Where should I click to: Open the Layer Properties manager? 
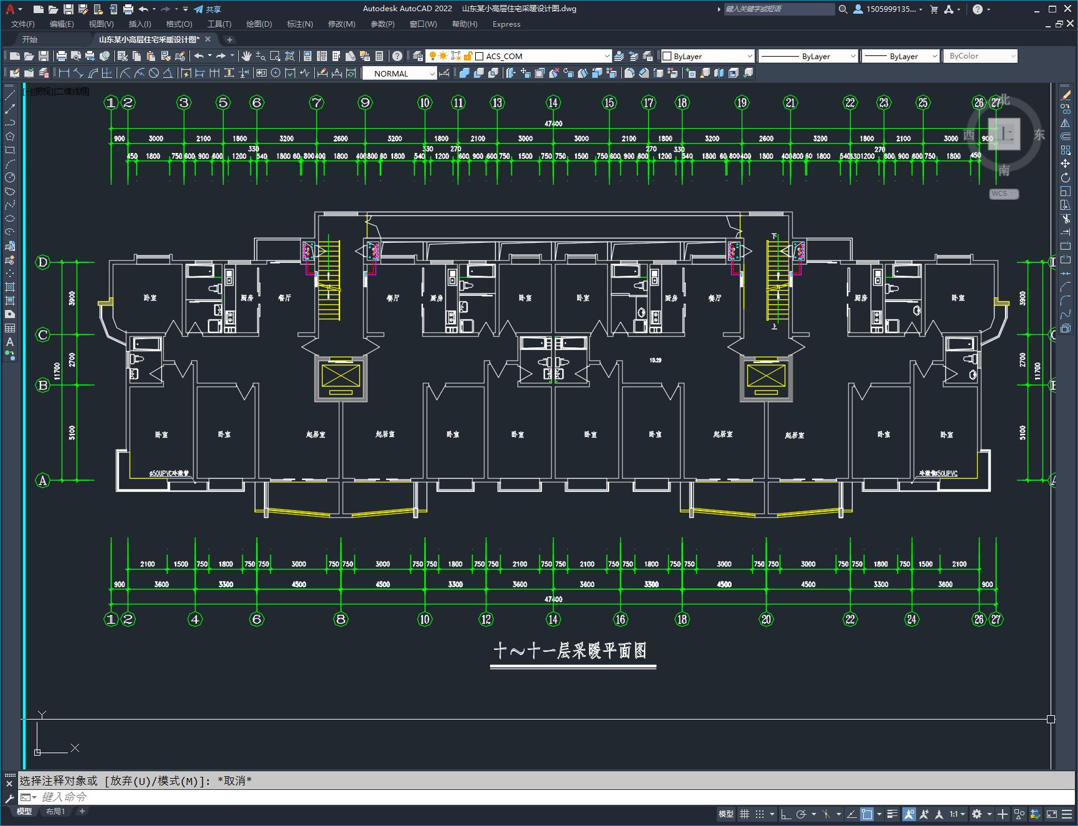click(418, 56)
